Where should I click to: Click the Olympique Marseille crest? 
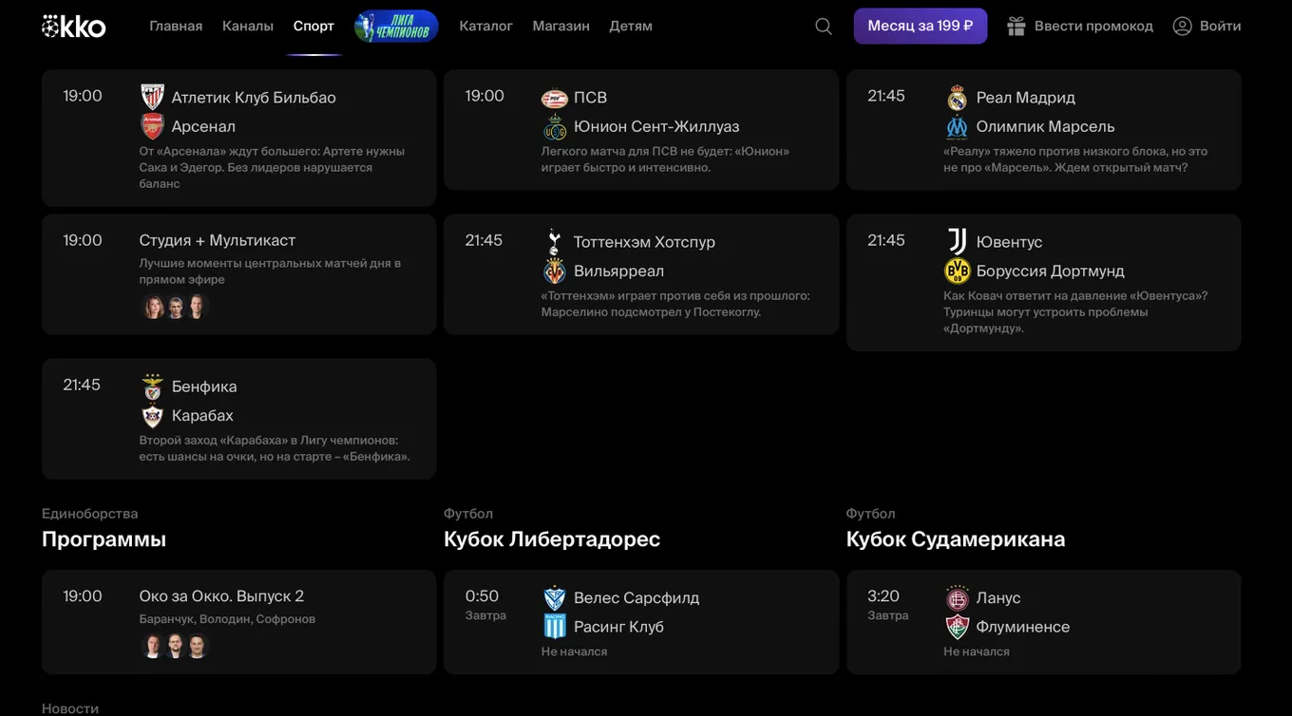click(x=957, y=126)
